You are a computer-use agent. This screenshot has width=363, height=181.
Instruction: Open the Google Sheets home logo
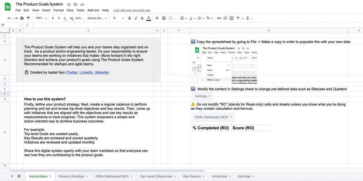tap(8, 7)
